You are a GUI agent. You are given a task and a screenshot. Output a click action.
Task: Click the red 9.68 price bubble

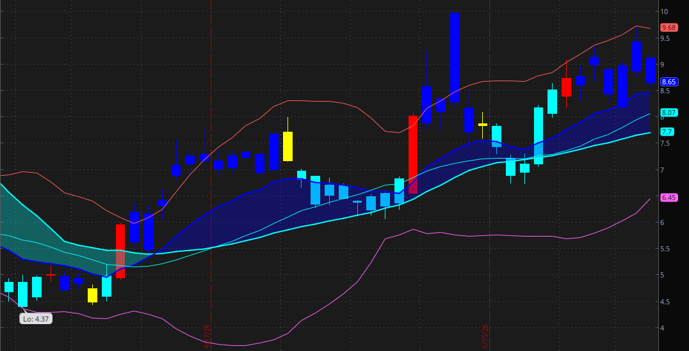(669, 27)
